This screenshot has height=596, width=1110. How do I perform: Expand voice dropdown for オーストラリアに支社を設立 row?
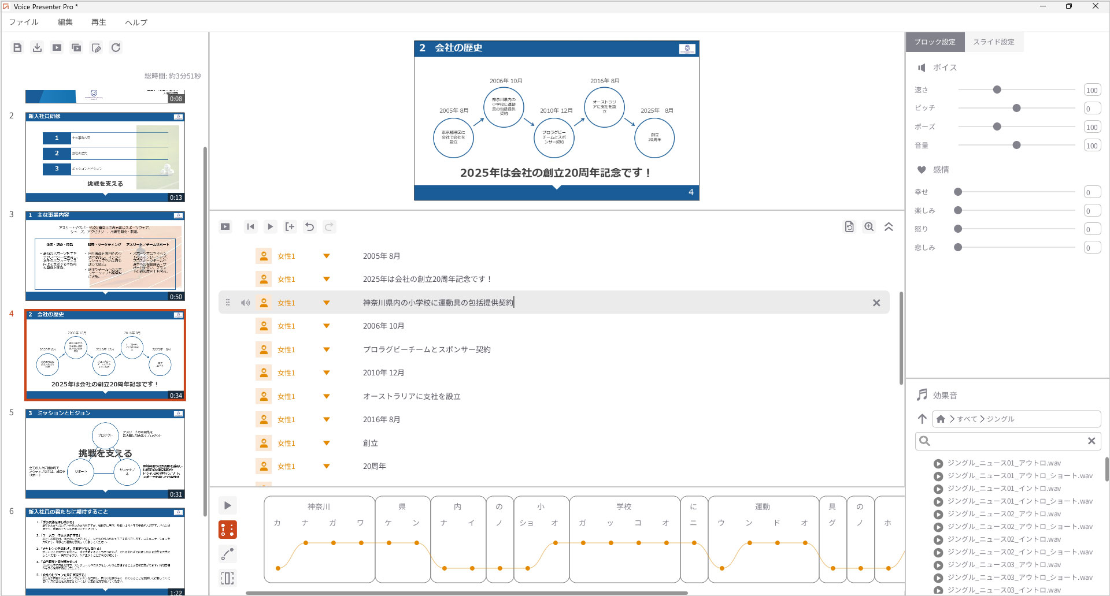click(x=327, y=396)
